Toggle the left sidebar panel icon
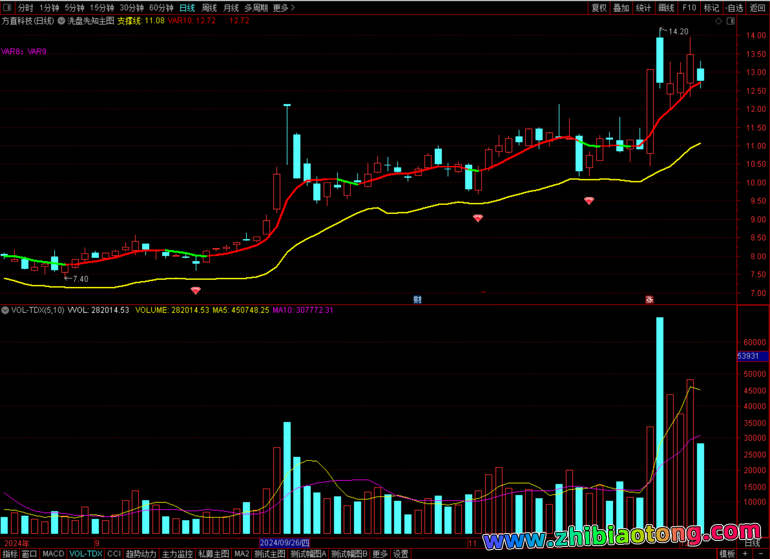 click(7, 7)
